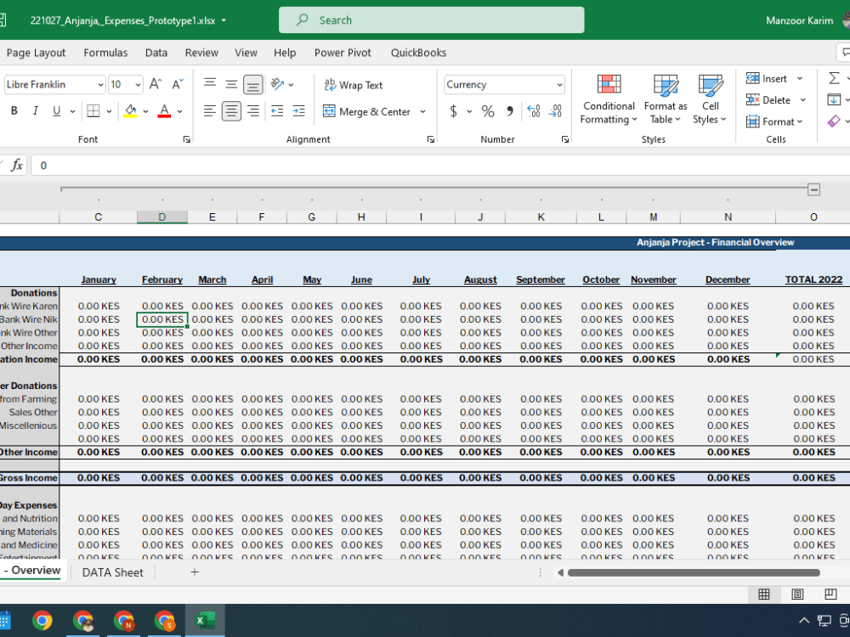Switch to the DATA Sheet worksheet

point(111,572)
